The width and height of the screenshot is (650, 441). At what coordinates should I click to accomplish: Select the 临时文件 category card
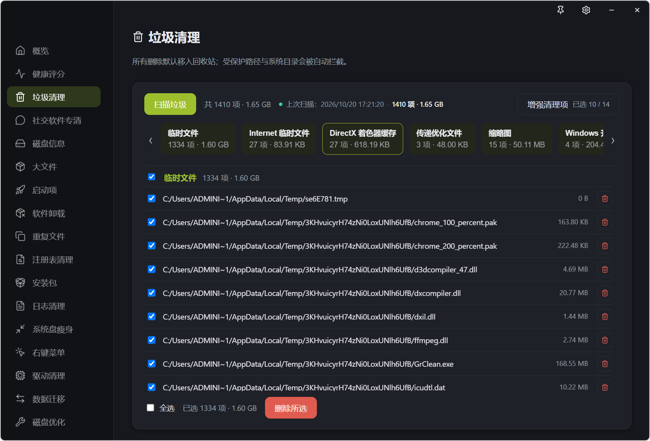[x=198, y=139]
